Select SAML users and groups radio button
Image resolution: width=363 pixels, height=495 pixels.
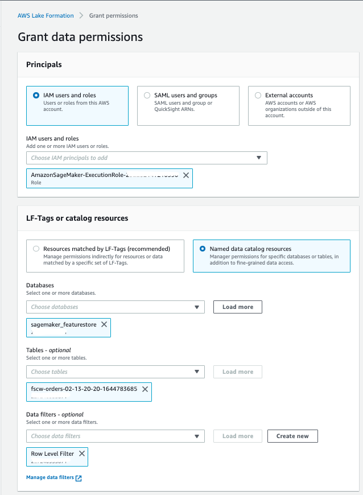[147, 96]
